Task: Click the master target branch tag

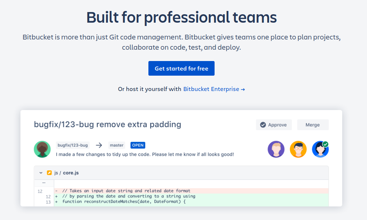Action: (x=117, y=145)
